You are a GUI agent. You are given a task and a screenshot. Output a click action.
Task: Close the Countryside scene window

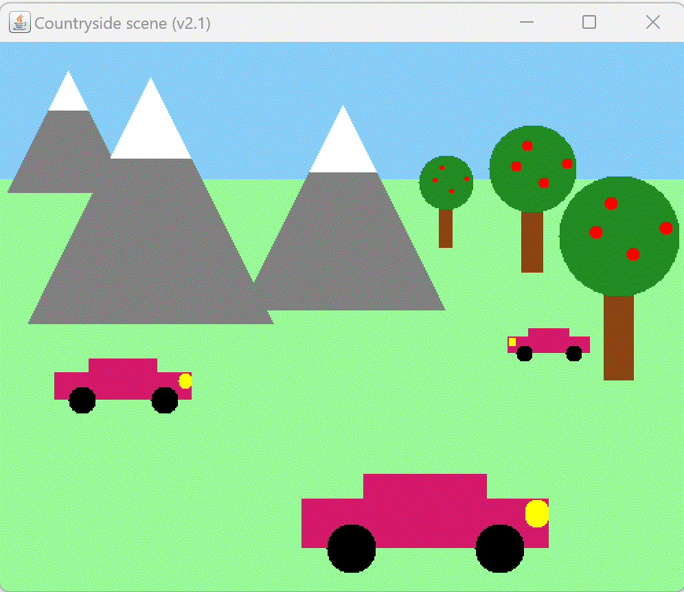point(652,22)
